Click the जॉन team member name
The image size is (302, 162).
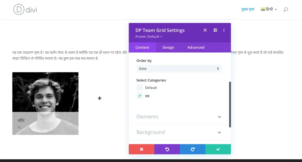pos(21,121)
